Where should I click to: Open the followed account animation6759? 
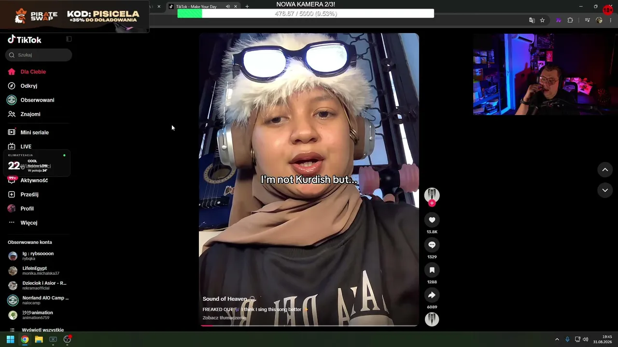[38, 315]
